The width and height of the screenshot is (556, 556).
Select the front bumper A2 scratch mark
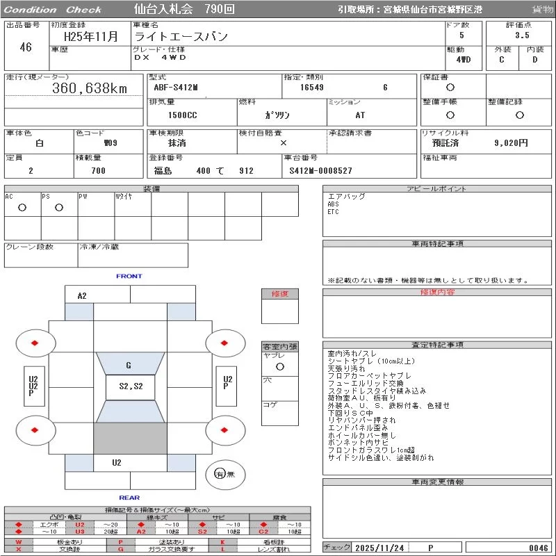pyautogui.click(x=82, y=296)
